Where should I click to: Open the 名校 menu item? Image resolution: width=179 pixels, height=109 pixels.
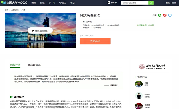42,3
